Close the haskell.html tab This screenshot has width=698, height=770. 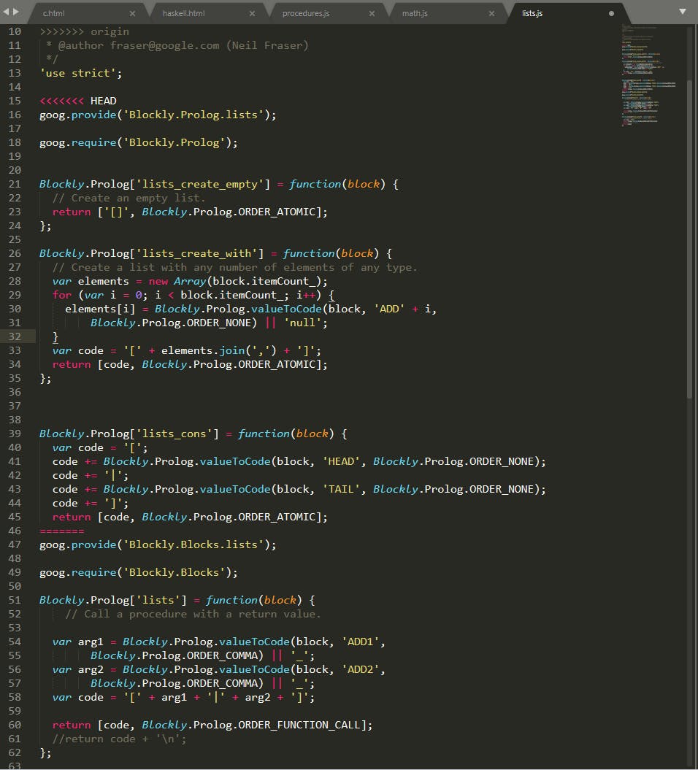(252, 14)
